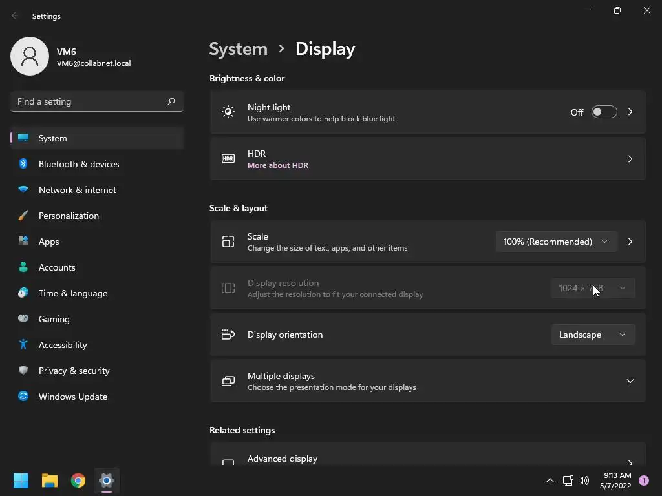Click the System breadcrumb link
Viewport: 662px width, 496px height.
238,49
